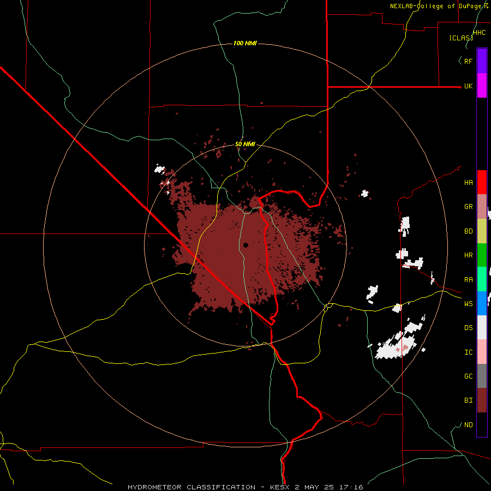
Task: Click the IC pink legend swatch
Action: pyautogui.click(x=482, y=352)
